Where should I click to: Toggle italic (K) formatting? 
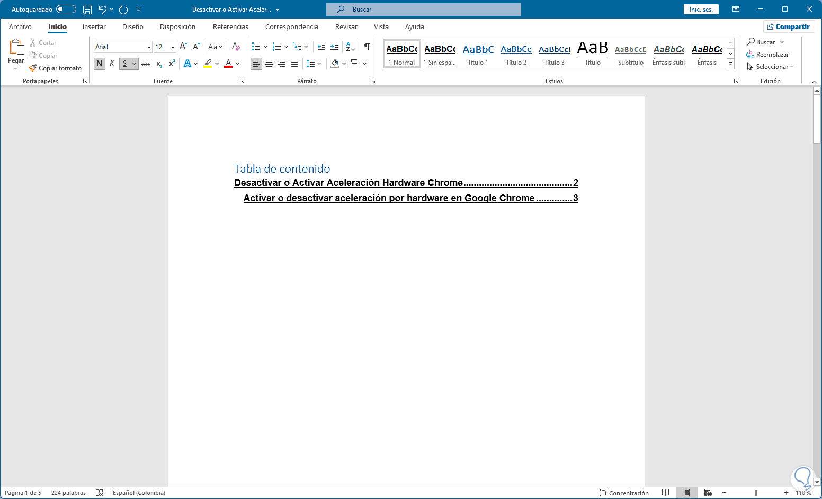pyautogui.click(x=112, y=64)
